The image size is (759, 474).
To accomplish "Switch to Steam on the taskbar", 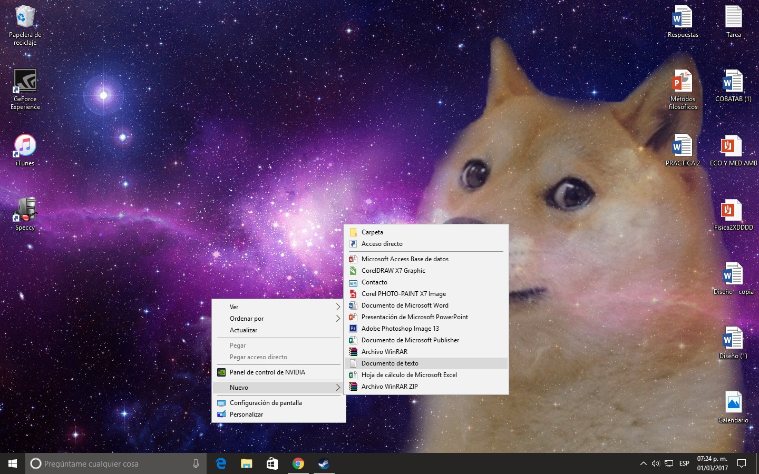I will point(324,463).
